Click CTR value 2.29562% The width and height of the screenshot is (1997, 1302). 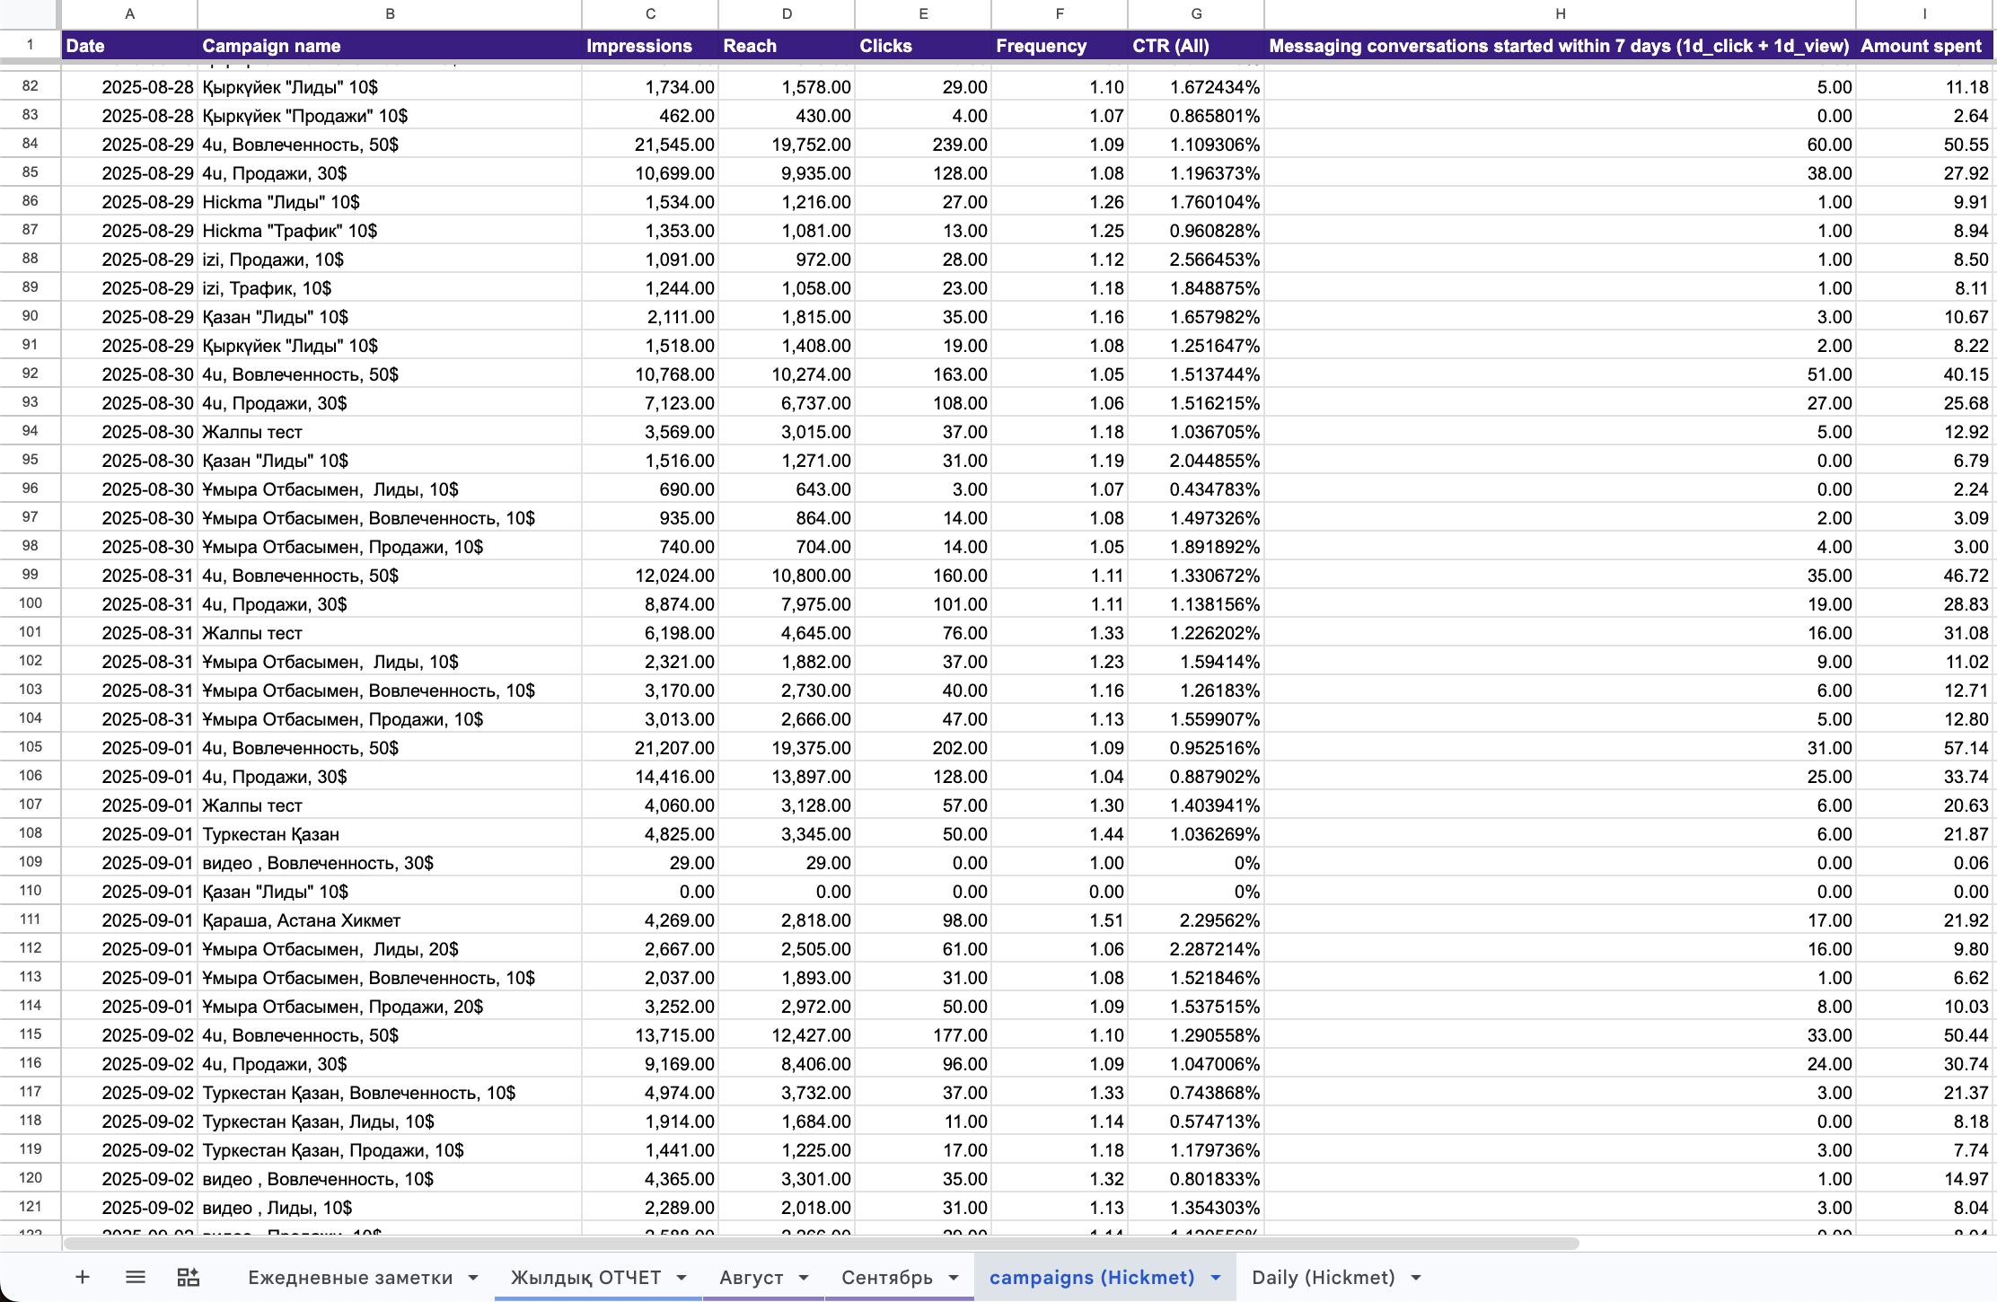click(x=1196, y=920)
